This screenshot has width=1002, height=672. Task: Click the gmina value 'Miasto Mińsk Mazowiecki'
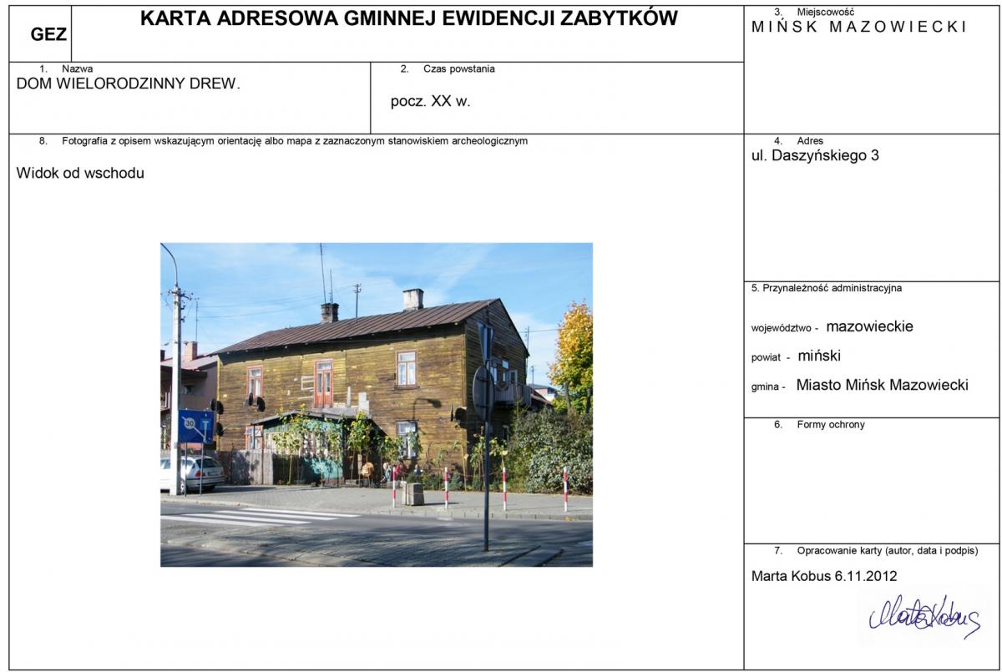(x=882, y=385)
